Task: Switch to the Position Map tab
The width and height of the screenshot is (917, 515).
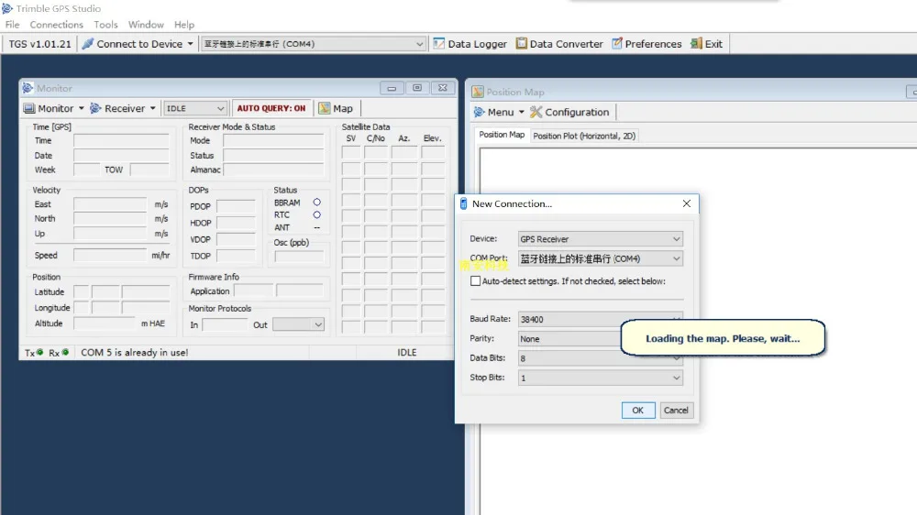Action: [x=502, y=135]
